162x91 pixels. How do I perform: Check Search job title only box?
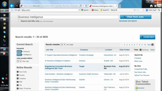[x=19, y=21]
